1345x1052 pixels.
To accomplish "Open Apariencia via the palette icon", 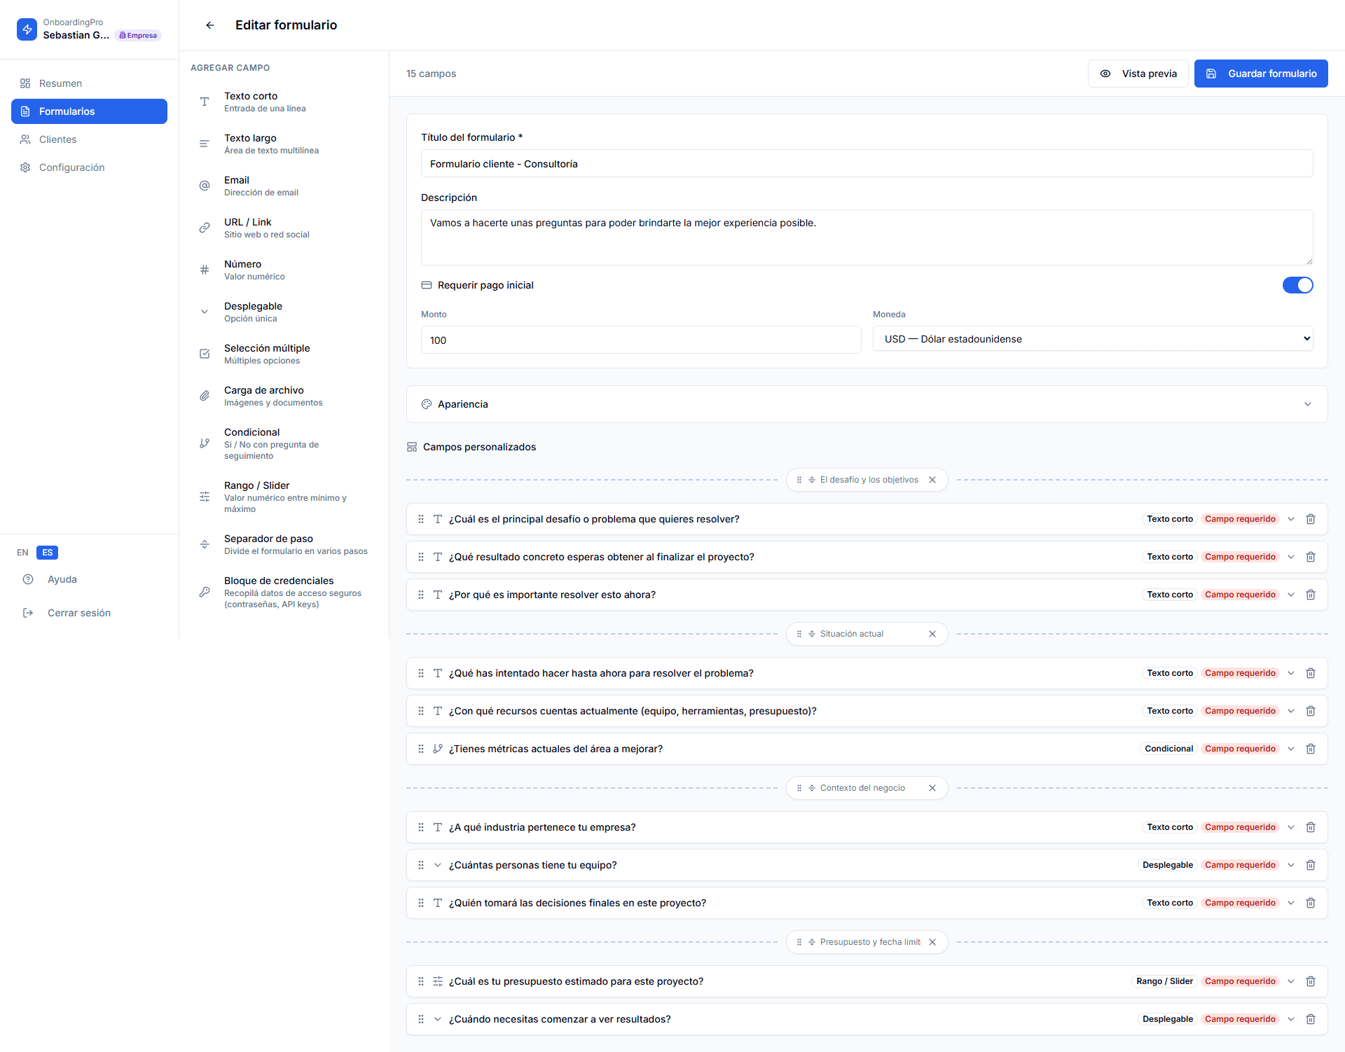I will point(426,404).
